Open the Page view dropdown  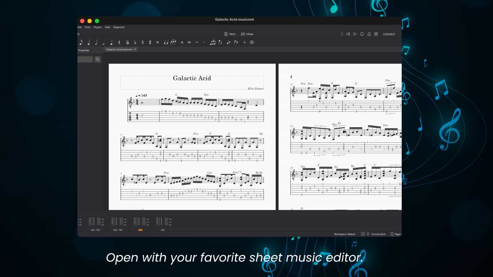397,234
